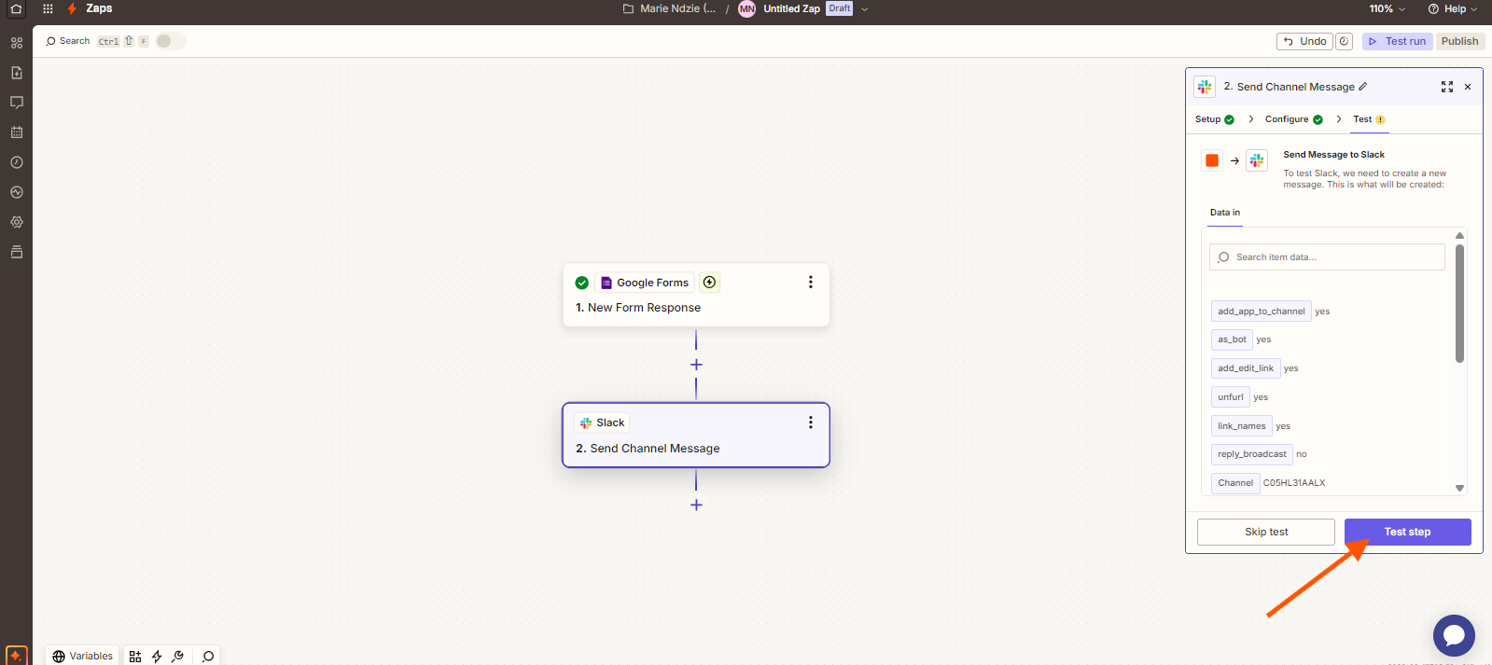This screenshot has height=665, width=1492.
Task: Open the apps grid menu
Action: click(48, 8)
